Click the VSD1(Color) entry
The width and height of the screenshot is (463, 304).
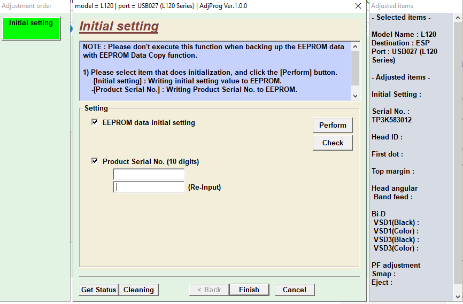(x=396, y=231)
